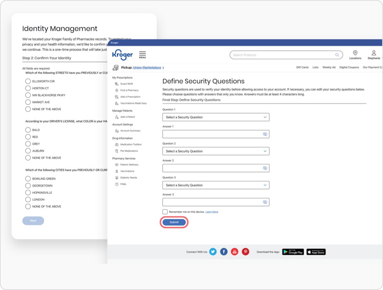Open Weekly Ad menu link
The image size is (383, 290).
(x=329, y=67)
